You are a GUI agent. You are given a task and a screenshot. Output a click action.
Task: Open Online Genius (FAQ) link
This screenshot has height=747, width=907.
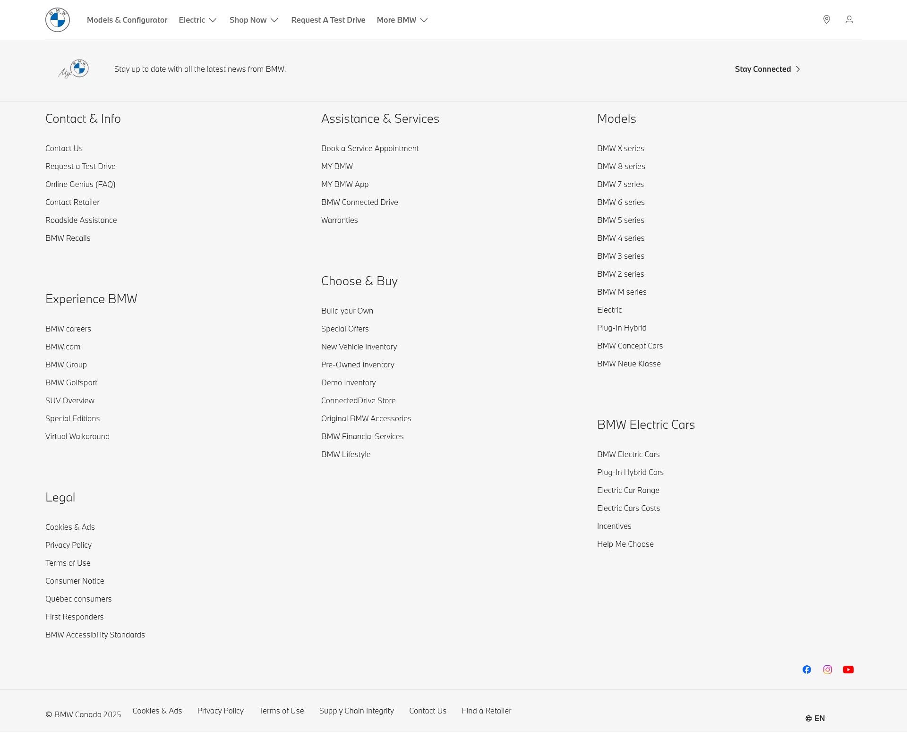[80, 184]
